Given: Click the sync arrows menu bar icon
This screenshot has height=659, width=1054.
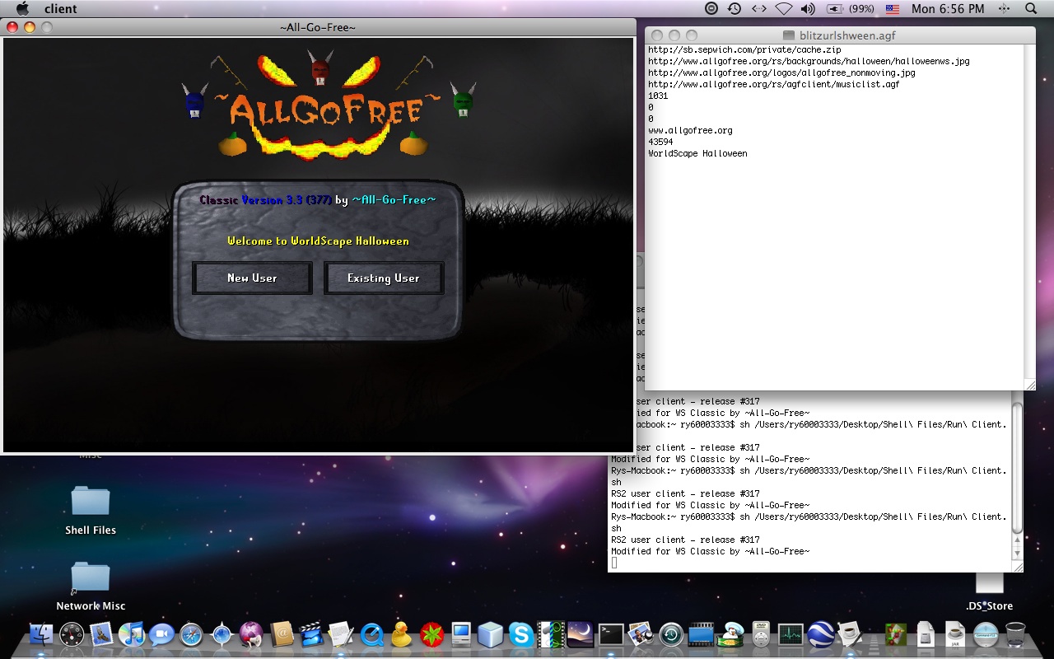Looking at the screenshot, I should pyautogui.click(x=759, y=9).
